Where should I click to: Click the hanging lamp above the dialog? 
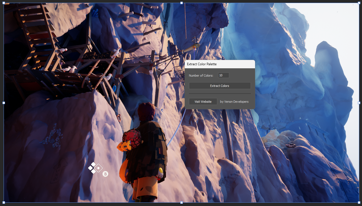192,48
